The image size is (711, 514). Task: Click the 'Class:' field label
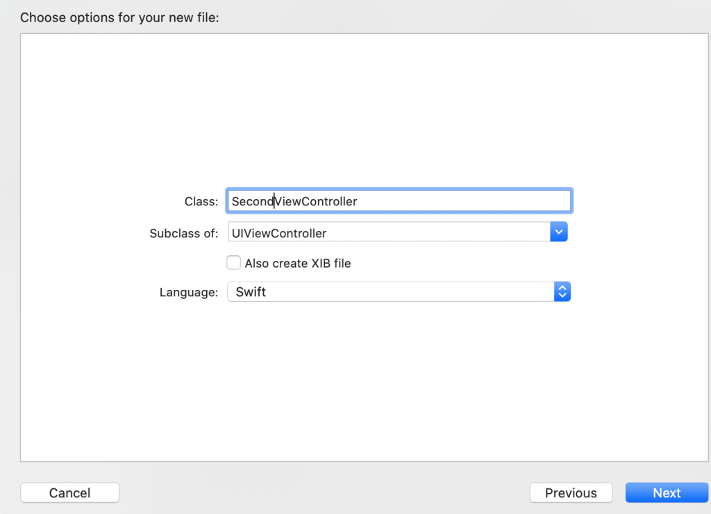point(201,202)
